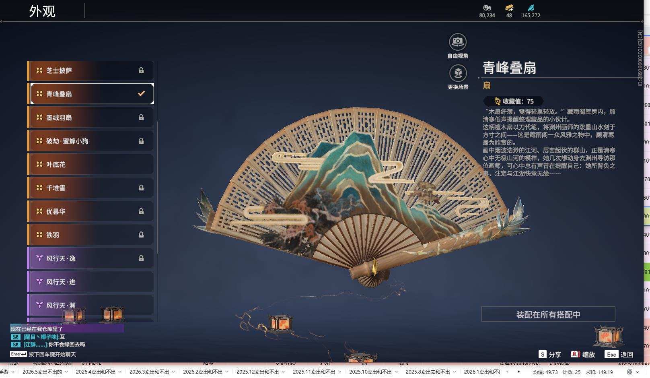This screenshot has height=378, width=650.
Task: Click the mouse zoom icon beside 缩放
Action: coord(575,354)
